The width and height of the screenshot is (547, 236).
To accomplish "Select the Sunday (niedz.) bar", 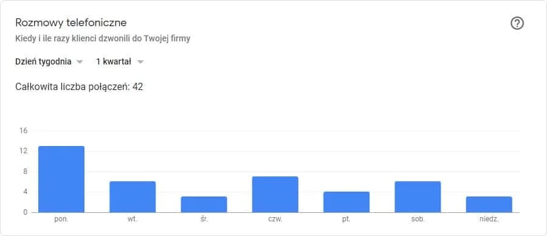I will (489, 204).
